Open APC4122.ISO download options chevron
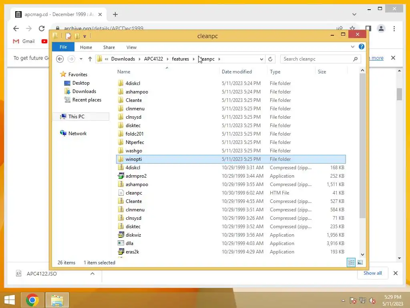The image size is (410, 308). [x=92, y=274]
